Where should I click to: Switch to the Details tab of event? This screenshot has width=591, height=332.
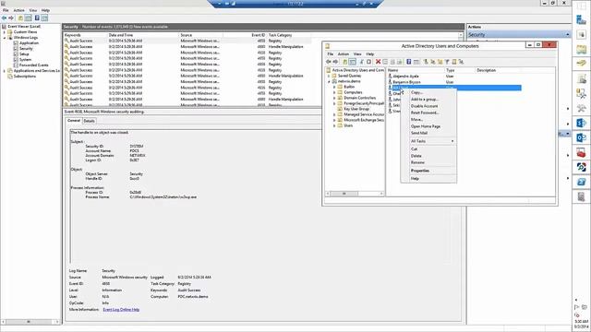(90, 121)
